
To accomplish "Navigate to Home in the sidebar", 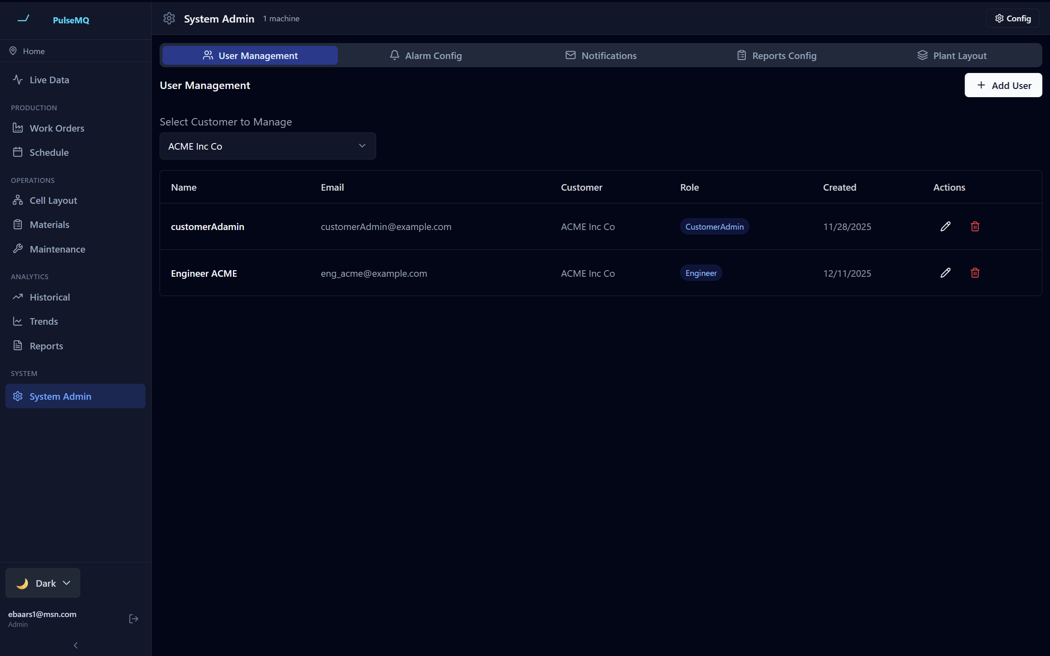I will coord(33,51).
